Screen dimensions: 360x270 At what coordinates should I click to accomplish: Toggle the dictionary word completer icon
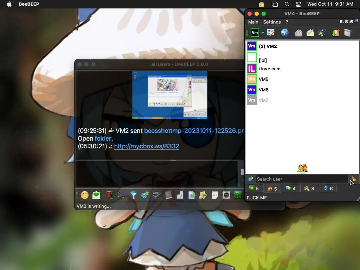(x=168, y=195)
